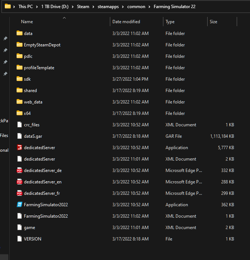Go to This PC breadcrumb

pyautogui.click(x=25, y=7)
